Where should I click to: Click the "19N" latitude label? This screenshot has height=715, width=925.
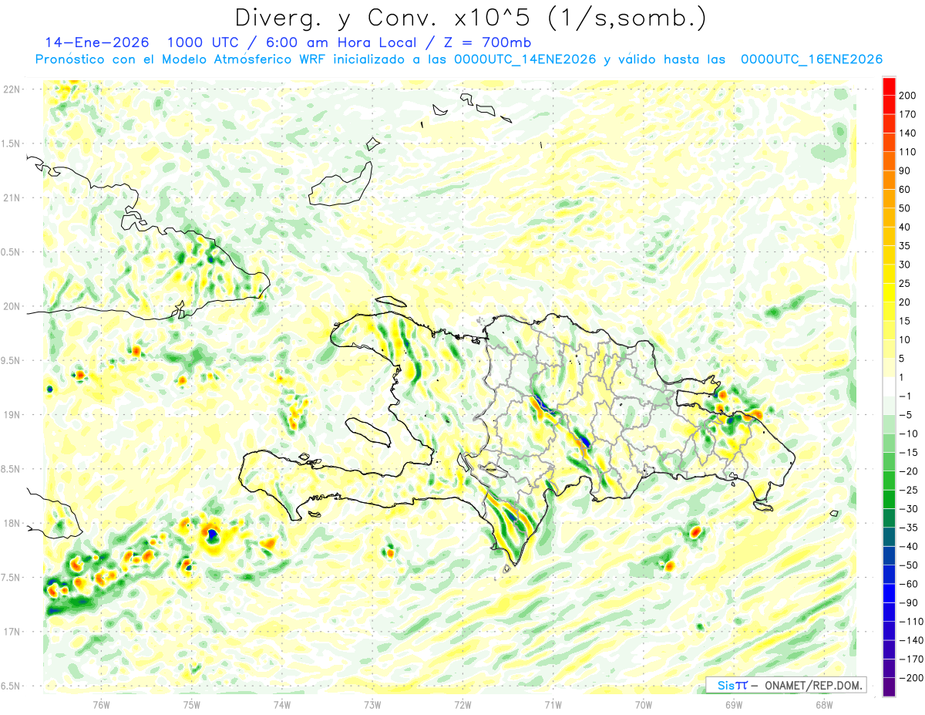pyautogui.click(x=11, y=414)
